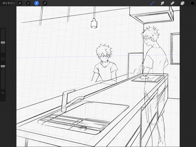Redo the last undone stroke

[x=3, y=99]
